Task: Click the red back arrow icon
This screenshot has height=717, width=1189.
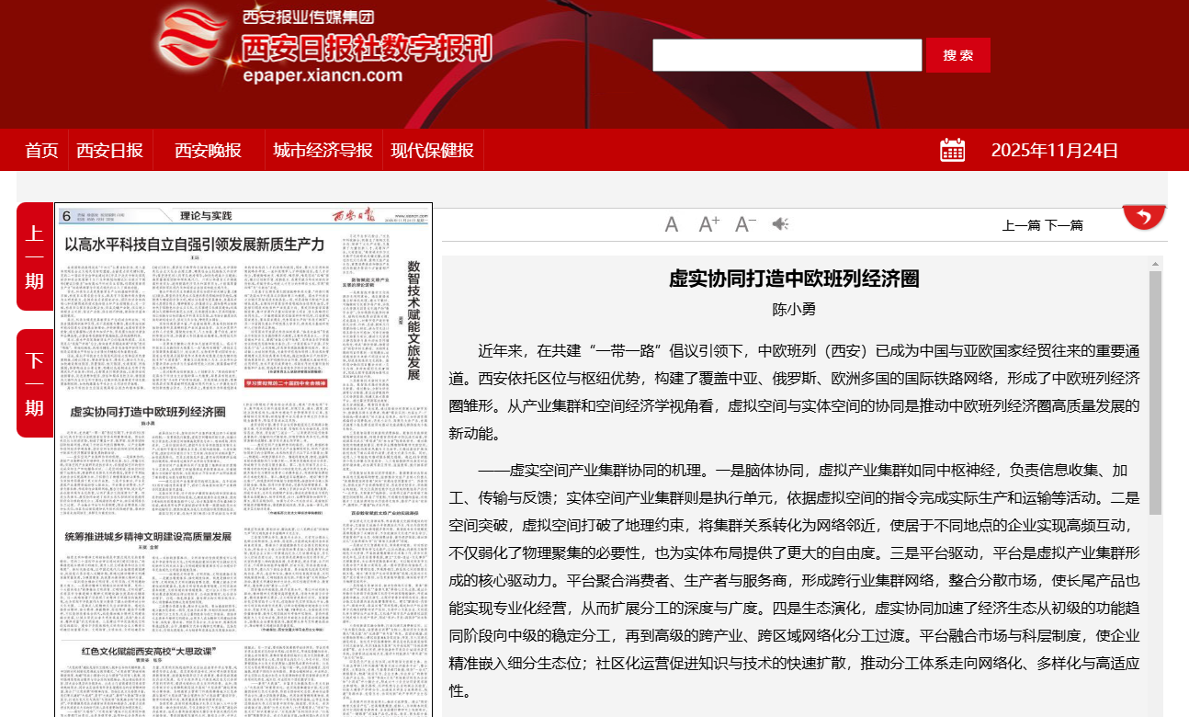Action: click(x=1144, y=217)
